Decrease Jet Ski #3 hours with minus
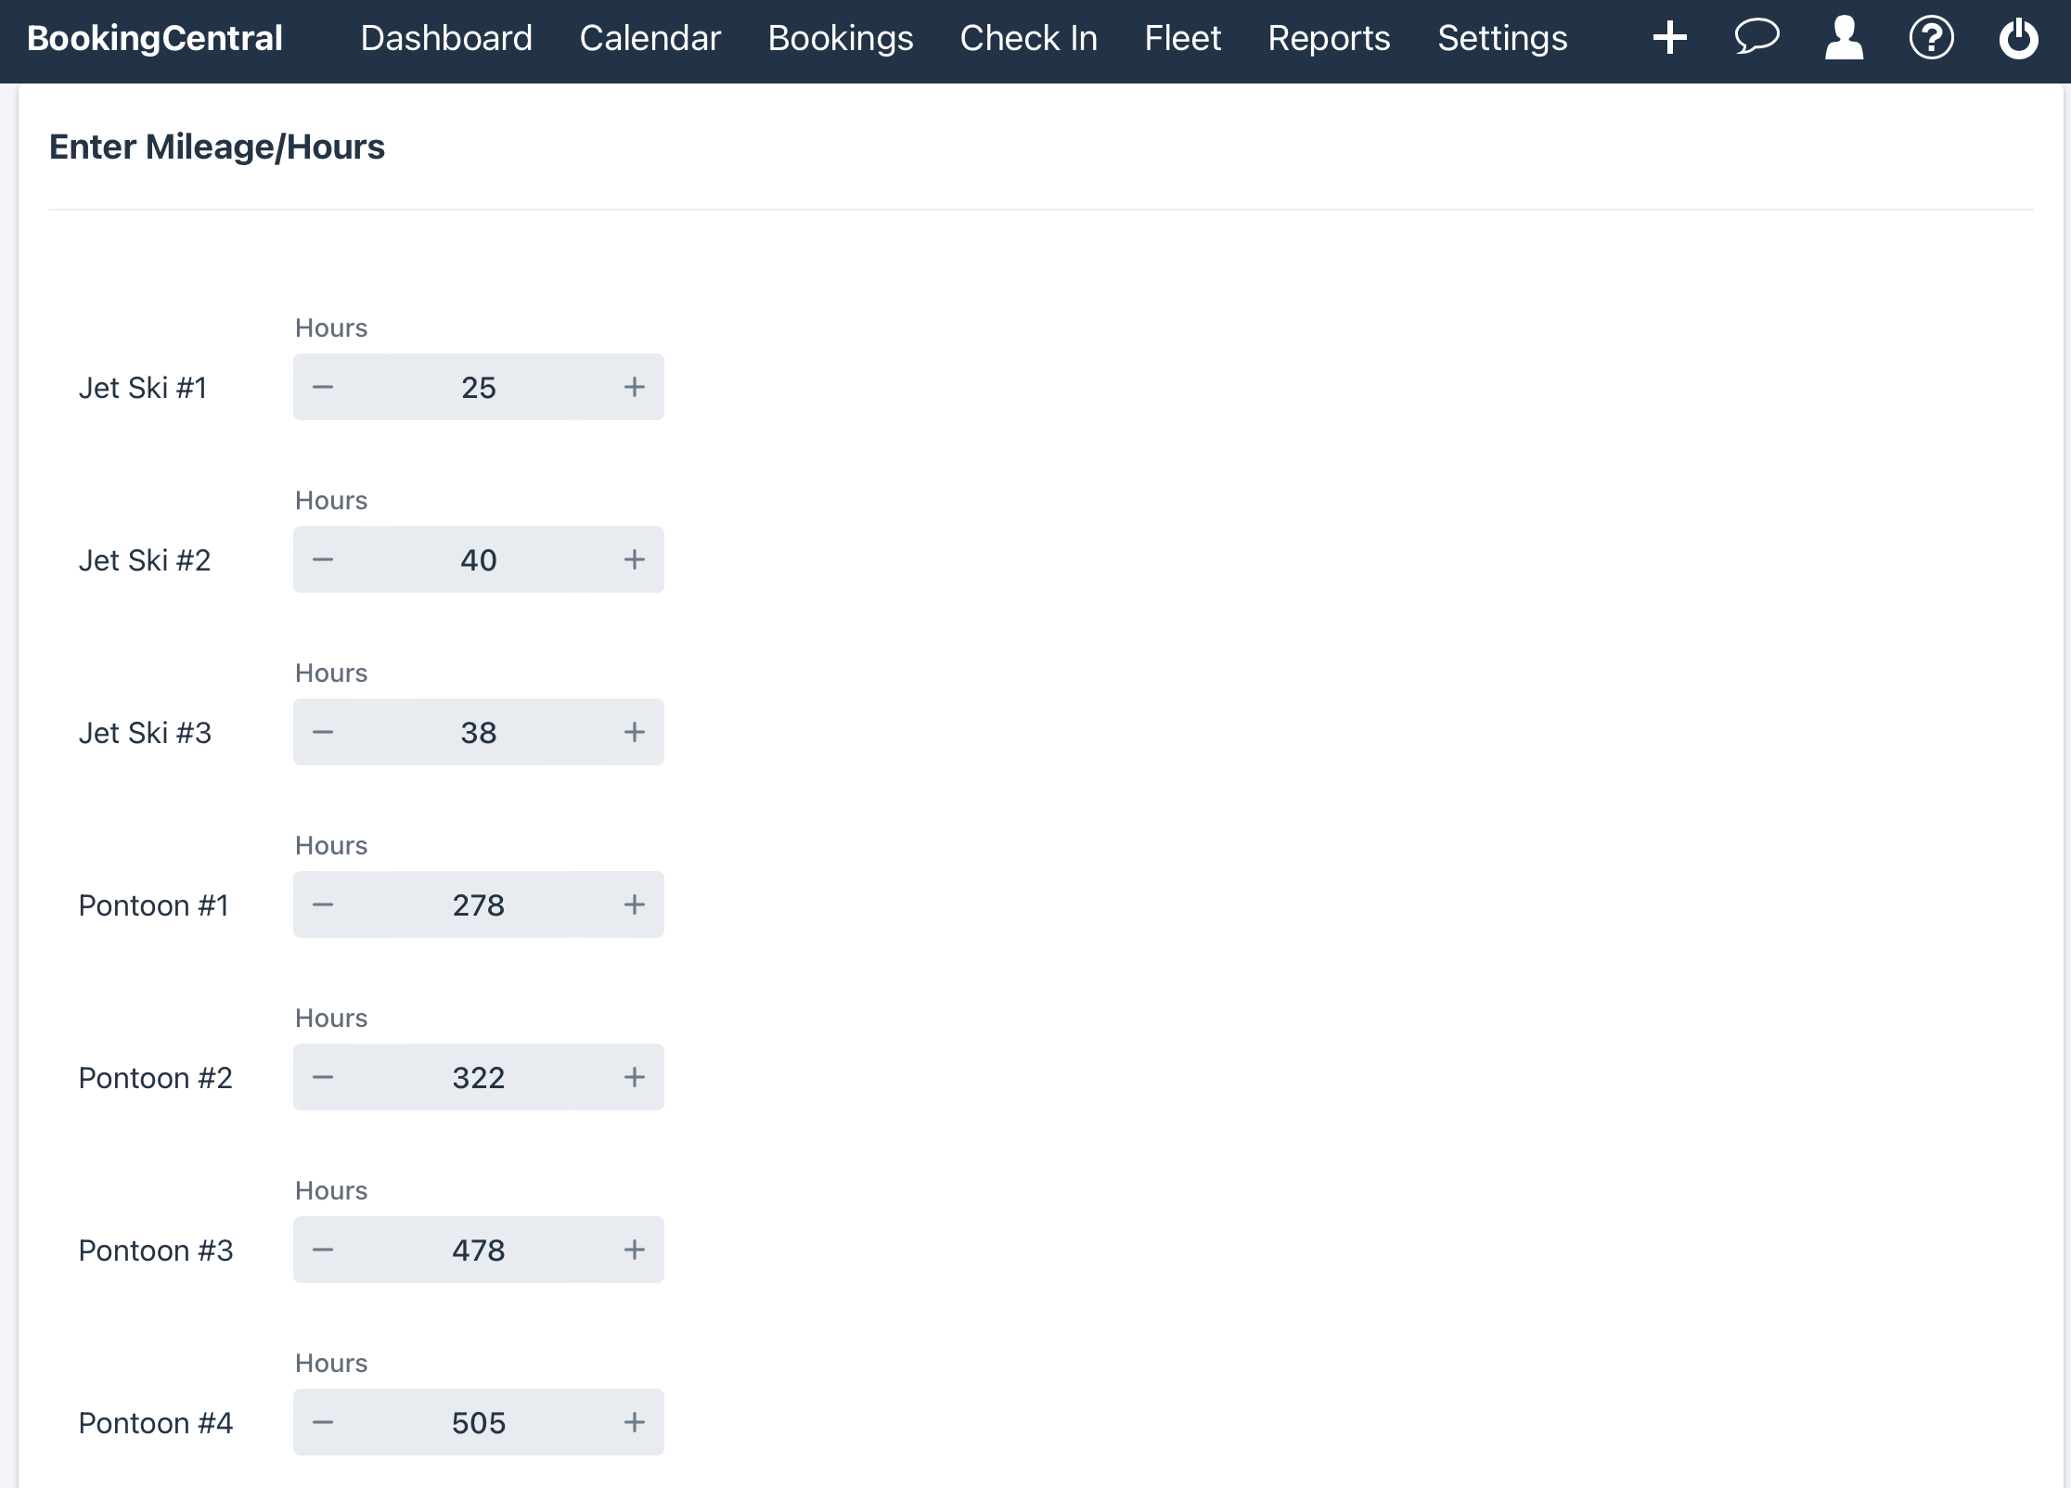Viewport: 2071px width, 1488px height. pyautogui.click(x=323, y=732)
